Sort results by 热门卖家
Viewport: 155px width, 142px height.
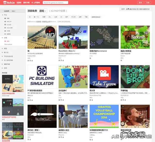point(139,9)
